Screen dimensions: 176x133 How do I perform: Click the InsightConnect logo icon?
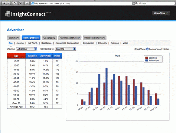[x=7, y=14]
